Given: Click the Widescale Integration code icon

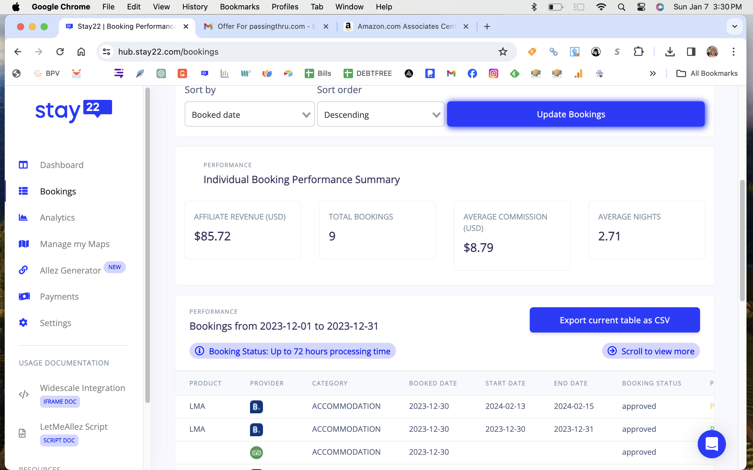Looking at the screenshot, I should (x=24, y=395).
